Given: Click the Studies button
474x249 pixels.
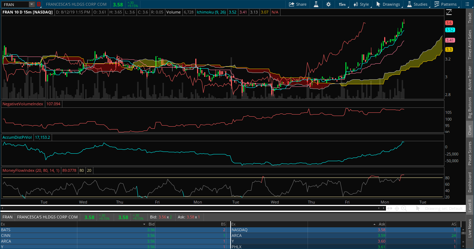Looking at the screenshot, I should [x=417, y=4].
